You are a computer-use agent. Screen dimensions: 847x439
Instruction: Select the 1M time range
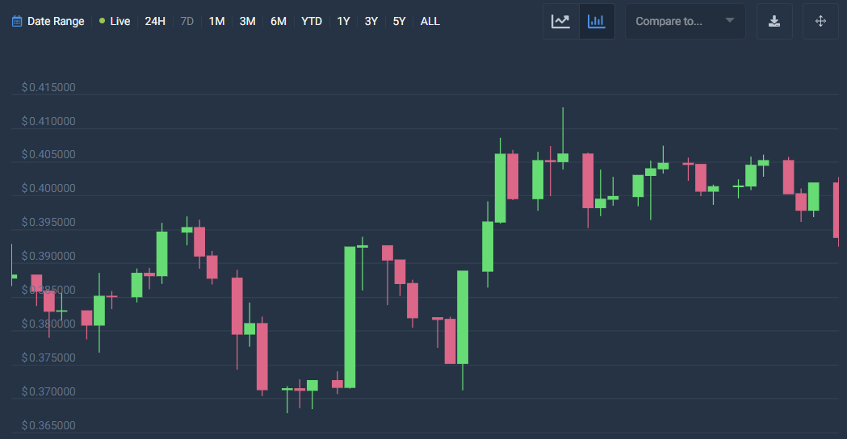pyautogui.click(x=216, y=22)
